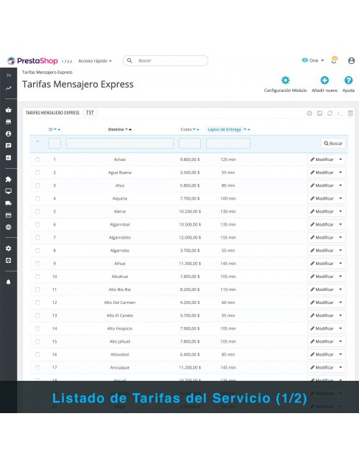Expand the sidebar menu chevrons

[9, 75]
